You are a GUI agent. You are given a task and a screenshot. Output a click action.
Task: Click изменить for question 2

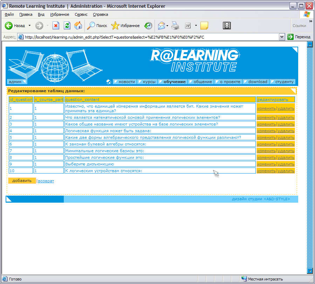tap(266, 117)
